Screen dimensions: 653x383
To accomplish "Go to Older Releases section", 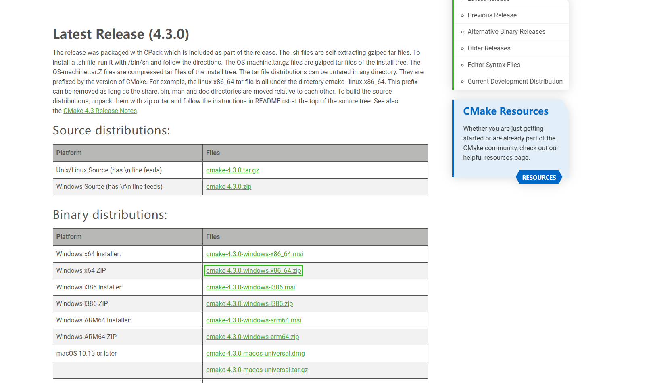I will pyautogui.click(x=489, y=48).
